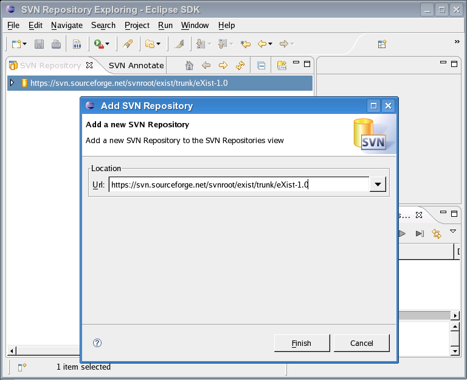Click the lower-right vertical scrollbar up arrow
Viewport: 467px width, 380px height.
[455, 327]
